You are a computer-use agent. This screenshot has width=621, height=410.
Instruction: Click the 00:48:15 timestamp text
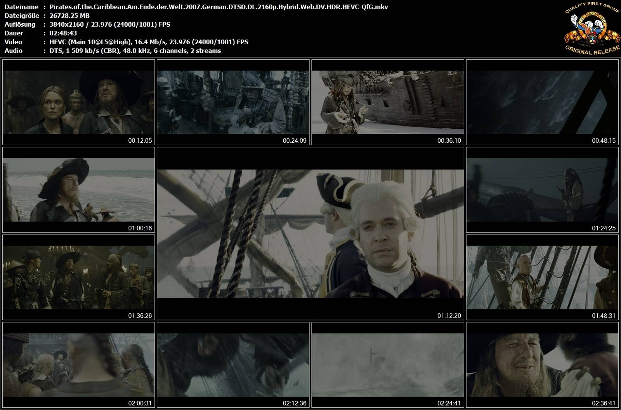pos(604,141)
